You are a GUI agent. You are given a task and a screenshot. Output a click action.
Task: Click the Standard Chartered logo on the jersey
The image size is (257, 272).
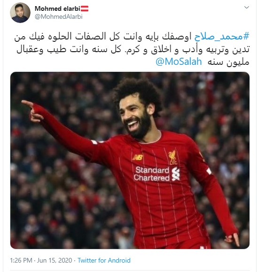coord(157,174)
